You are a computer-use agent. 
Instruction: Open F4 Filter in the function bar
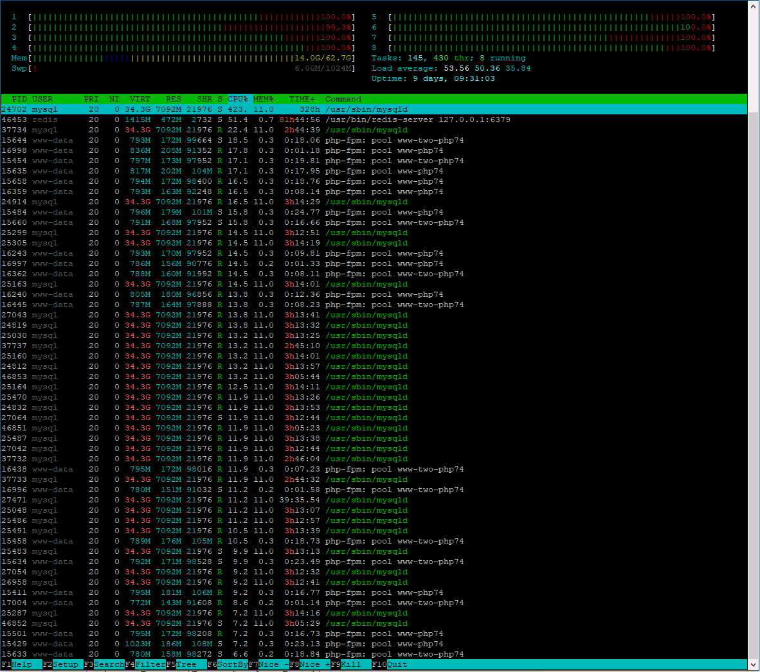coord(145,664)
